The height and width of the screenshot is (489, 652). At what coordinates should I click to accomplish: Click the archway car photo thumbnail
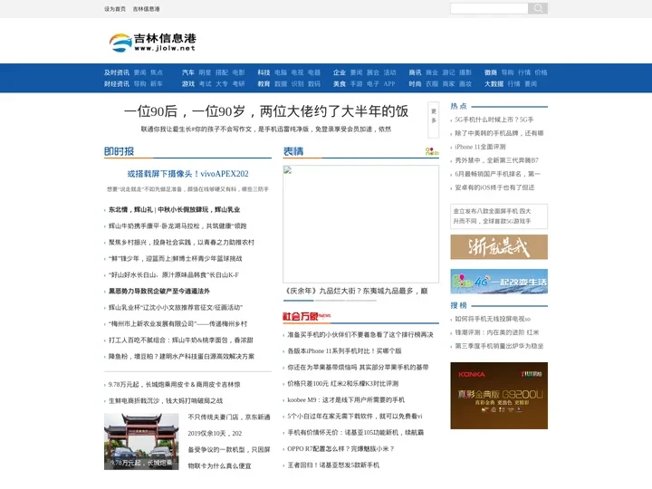[x=141, y=442]
